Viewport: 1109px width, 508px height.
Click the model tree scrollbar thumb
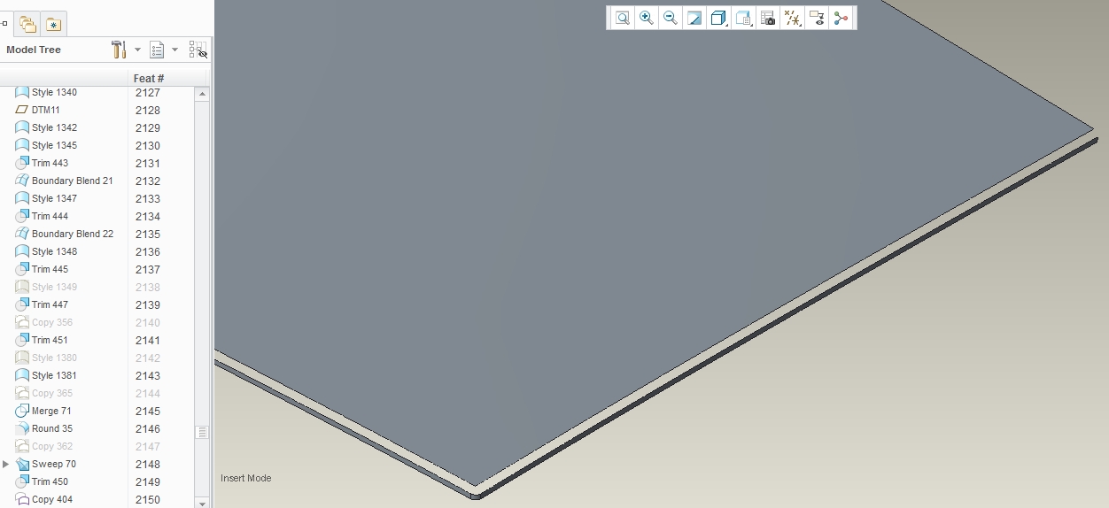click(x=202, y=432)
